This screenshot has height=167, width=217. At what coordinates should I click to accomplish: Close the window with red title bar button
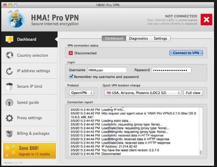(x=5, y=5)
